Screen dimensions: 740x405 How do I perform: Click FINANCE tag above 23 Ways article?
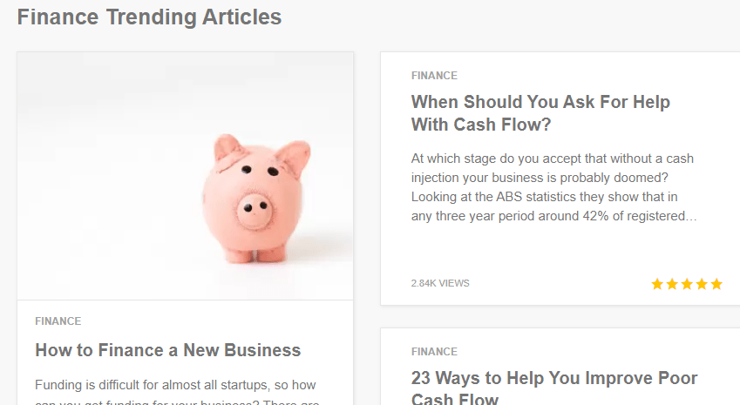tap(434, 352)
